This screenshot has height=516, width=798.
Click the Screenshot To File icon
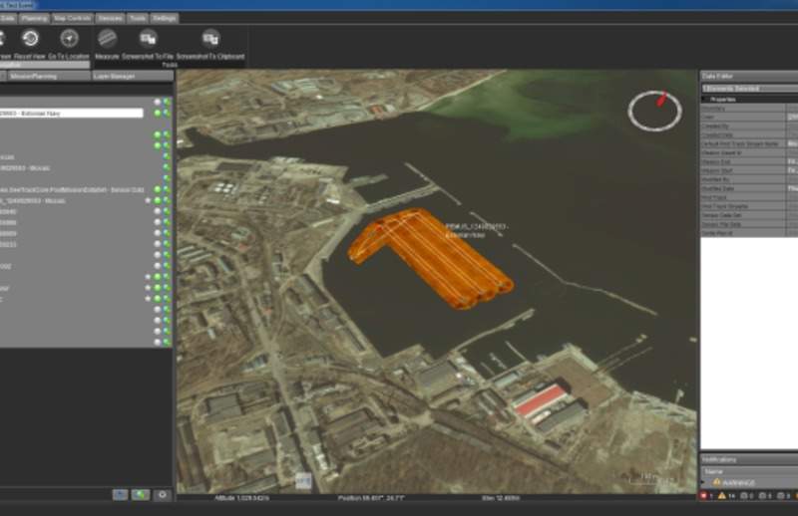[149, 39]
